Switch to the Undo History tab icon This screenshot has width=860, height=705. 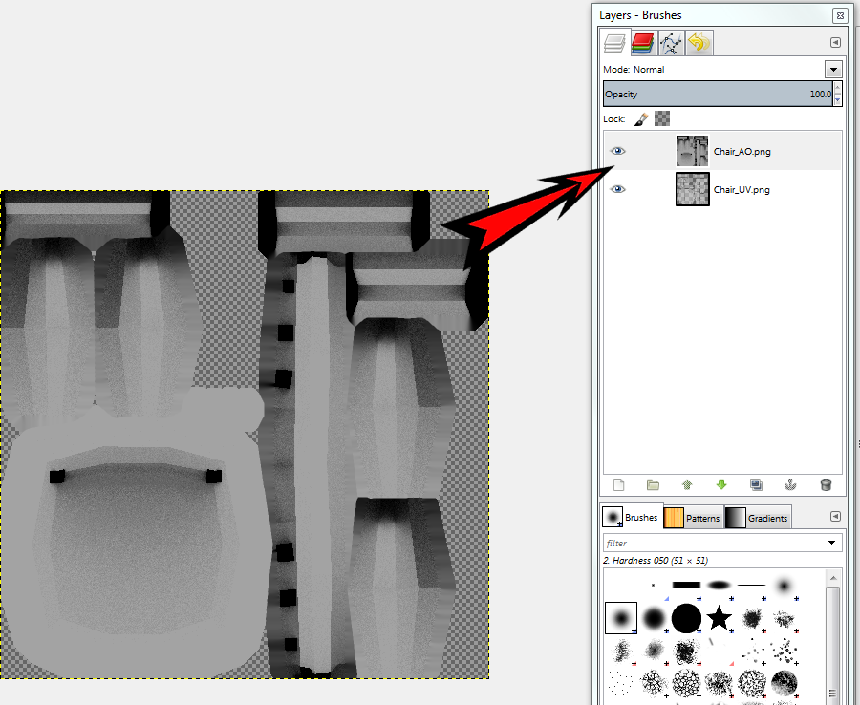click(699, 43)
